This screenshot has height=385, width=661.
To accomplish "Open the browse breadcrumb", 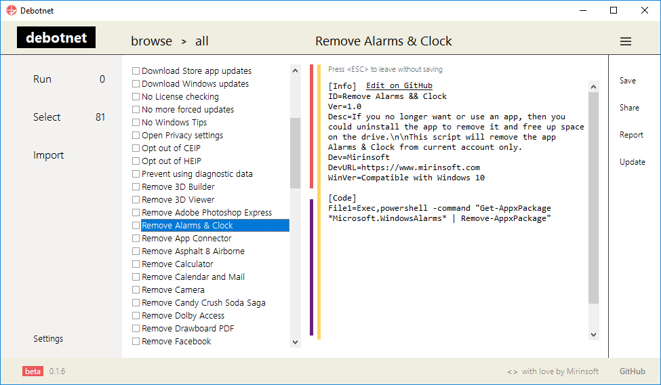I will [151, 41].
